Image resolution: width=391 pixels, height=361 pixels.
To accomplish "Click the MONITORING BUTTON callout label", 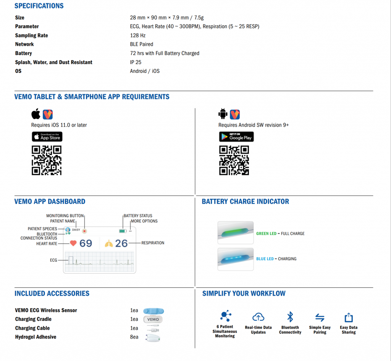I will tap(65, 216).
